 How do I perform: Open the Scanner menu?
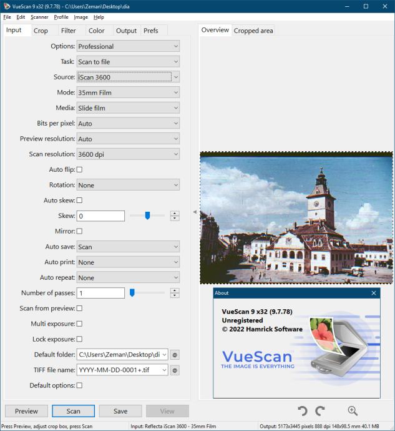click(x=39, y=17)
